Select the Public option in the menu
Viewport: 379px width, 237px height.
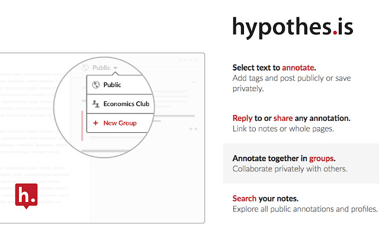click(112, 85)
